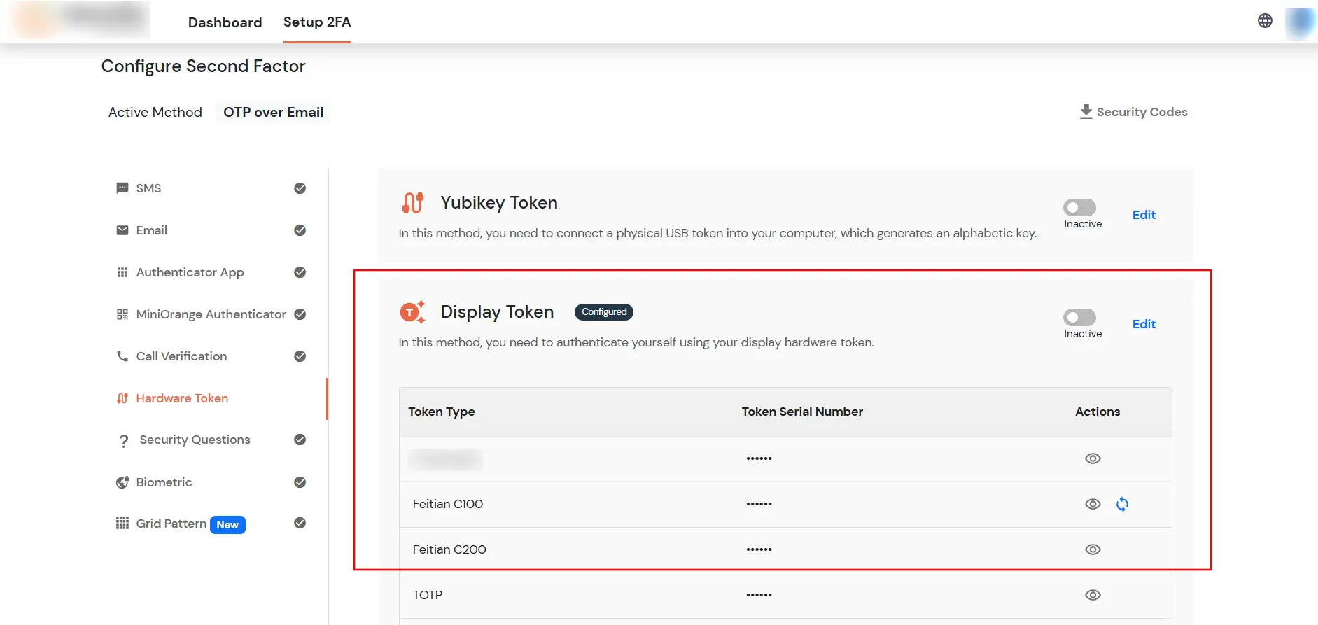Click the TOTP token type cell
The height and width of the screenshot is (625, 1318).
[428, 595]
